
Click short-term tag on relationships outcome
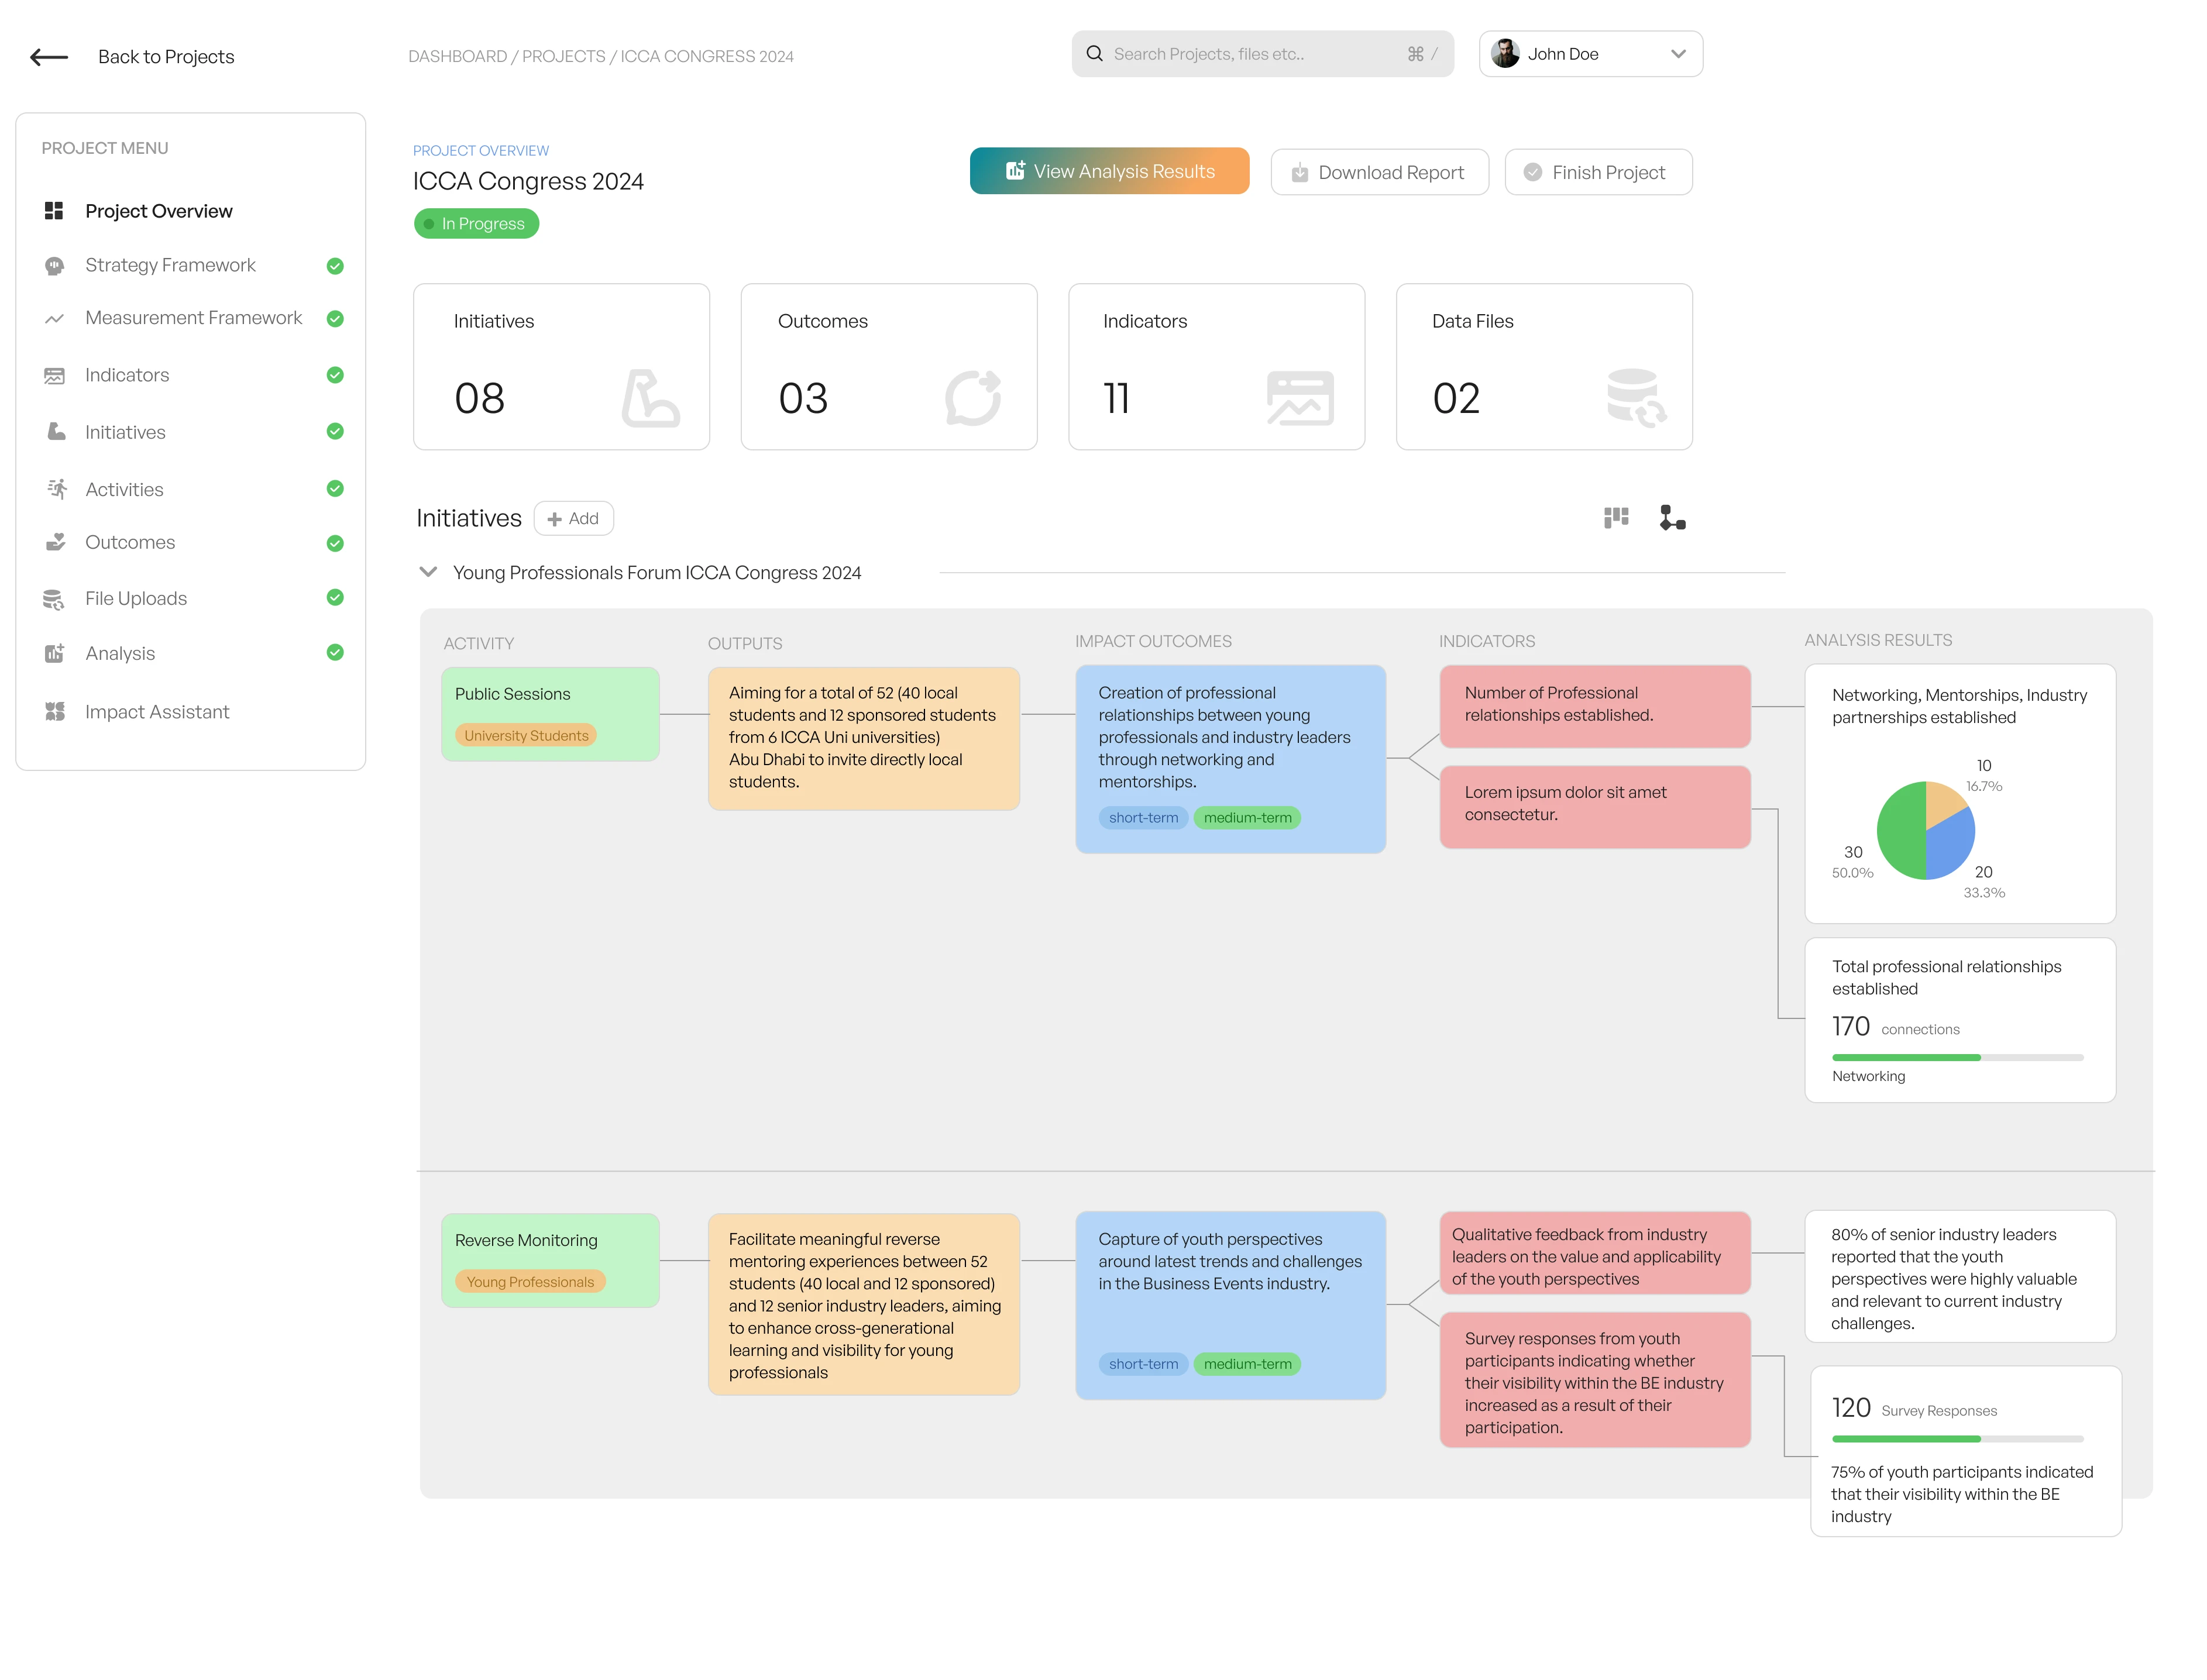tap(1144, 818)
